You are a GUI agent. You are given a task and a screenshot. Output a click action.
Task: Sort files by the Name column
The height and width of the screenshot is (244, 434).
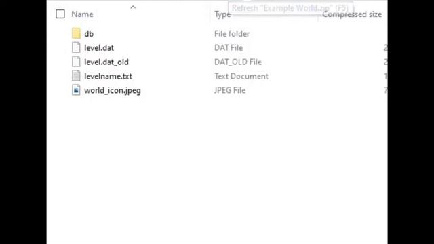point(82,14)
